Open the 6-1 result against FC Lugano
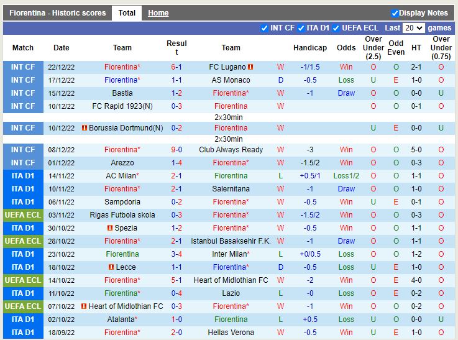 176,67
